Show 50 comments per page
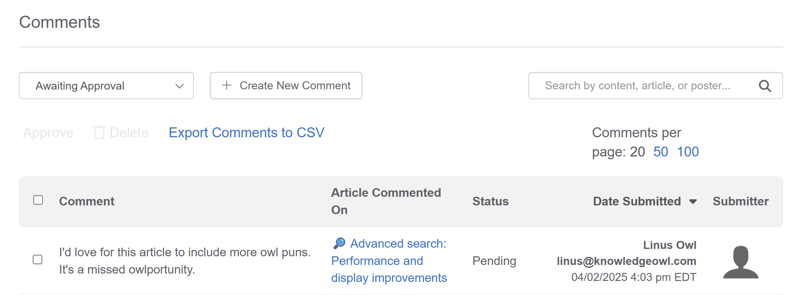 click(x=661, y=152)
